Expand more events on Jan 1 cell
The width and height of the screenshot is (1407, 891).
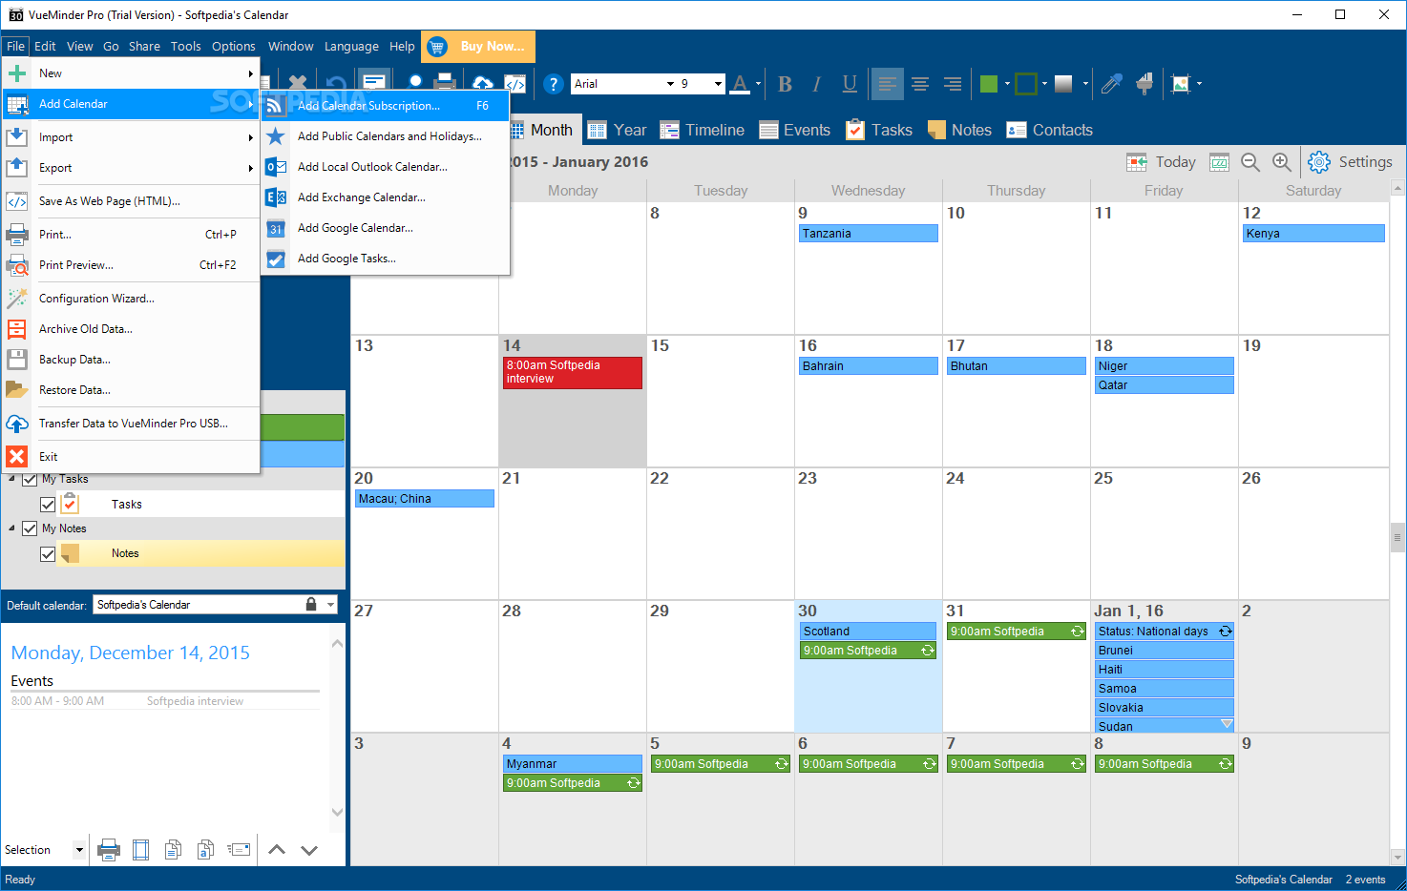(x=1227, y=725)
